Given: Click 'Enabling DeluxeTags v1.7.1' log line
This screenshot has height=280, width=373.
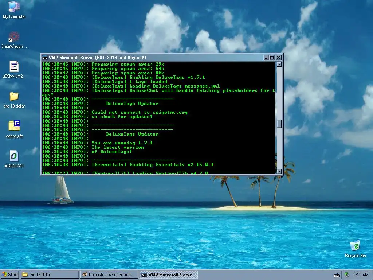Looking at the screenshot, I should tap(123, 77).
